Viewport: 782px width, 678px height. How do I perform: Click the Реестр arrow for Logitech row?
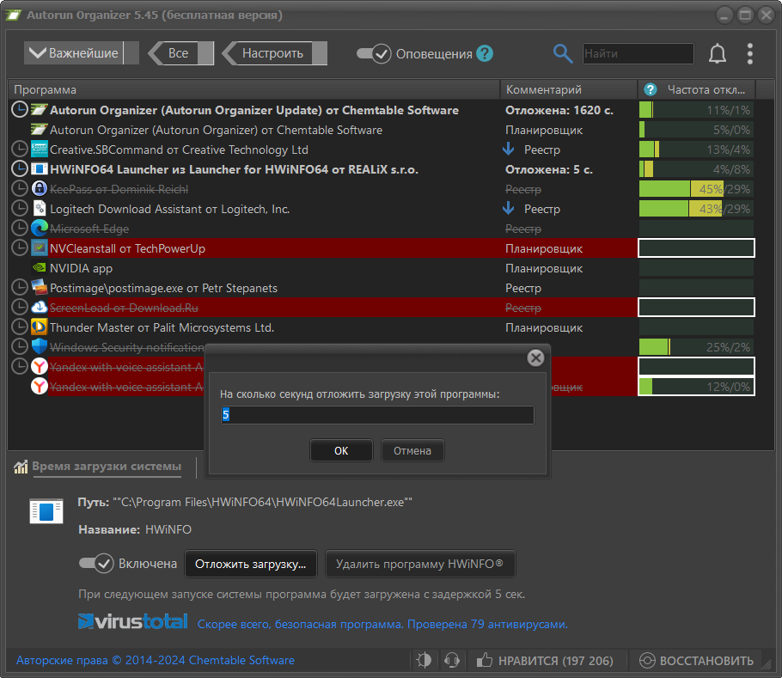point(509,208)
